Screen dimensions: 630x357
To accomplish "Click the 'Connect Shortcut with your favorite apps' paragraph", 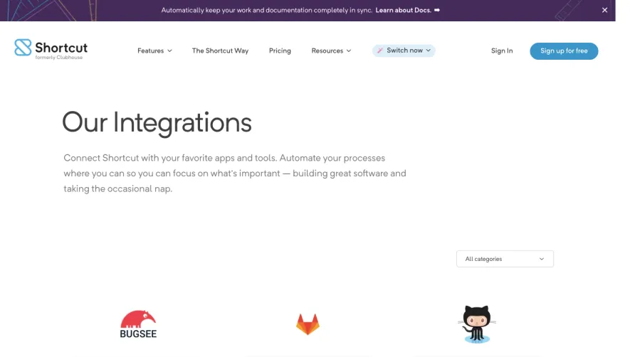I will point(235,174).
